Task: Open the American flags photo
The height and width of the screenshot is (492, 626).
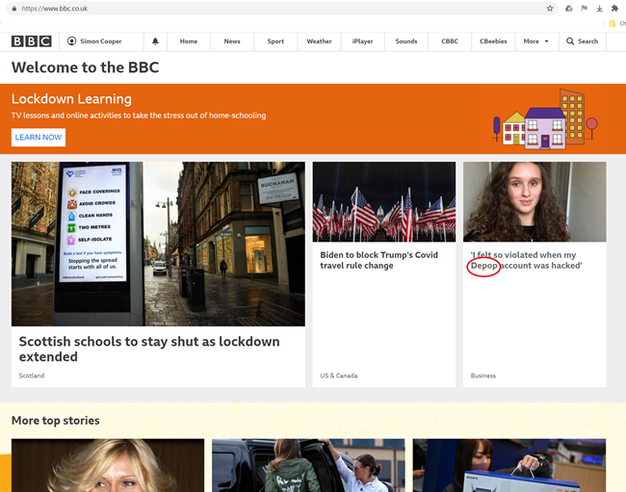Action: [384, 201]
